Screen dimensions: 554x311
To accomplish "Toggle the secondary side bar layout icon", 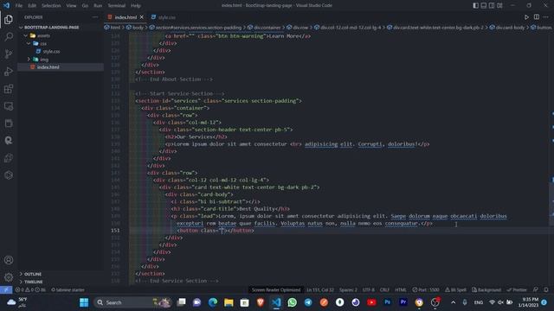I will (492, 5).
